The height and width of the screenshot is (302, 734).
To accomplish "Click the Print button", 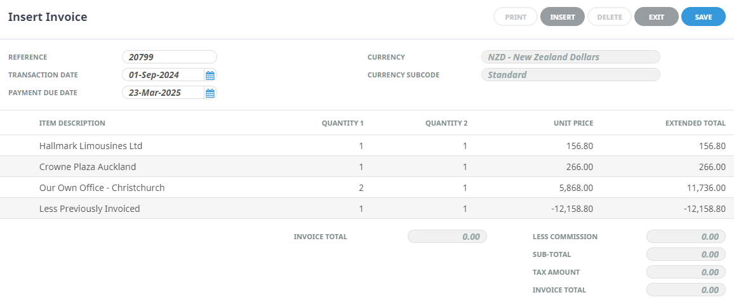I will (516, 17).
